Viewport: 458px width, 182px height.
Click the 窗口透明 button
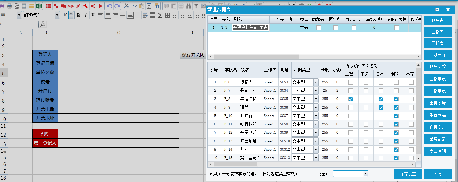click(437, 151)
